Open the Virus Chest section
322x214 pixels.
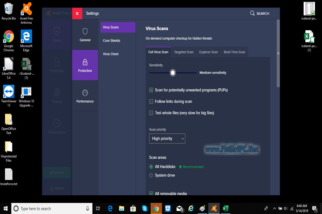point(110,54)
